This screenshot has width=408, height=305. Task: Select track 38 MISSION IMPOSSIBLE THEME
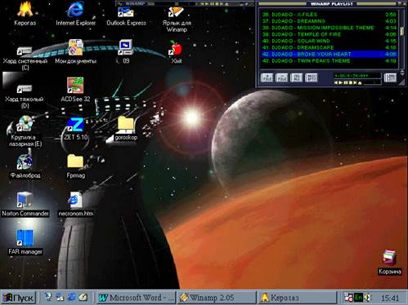point(329,28)
